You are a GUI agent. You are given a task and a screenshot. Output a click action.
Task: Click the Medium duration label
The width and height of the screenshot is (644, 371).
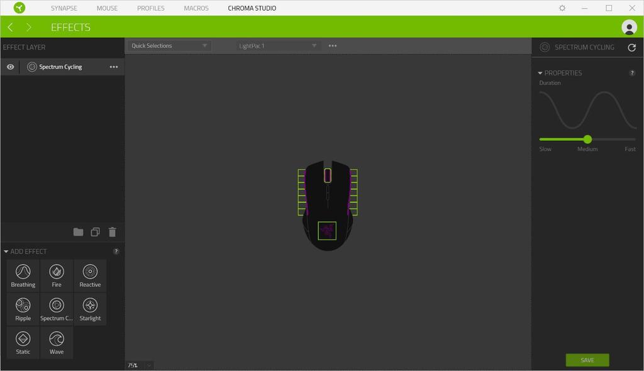click(x=587, y=149)
